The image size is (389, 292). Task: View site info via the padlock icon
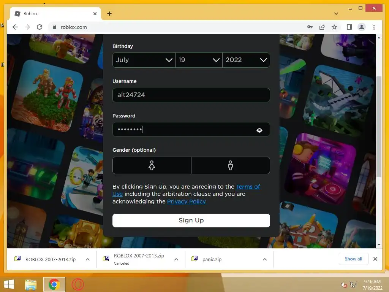[x=55, y=27]
